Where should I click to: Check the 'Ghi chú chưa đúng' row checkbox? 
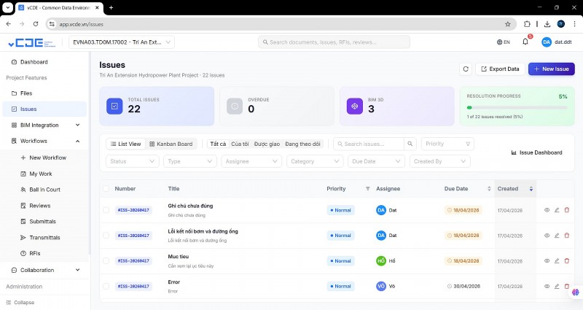coord(106,210)
